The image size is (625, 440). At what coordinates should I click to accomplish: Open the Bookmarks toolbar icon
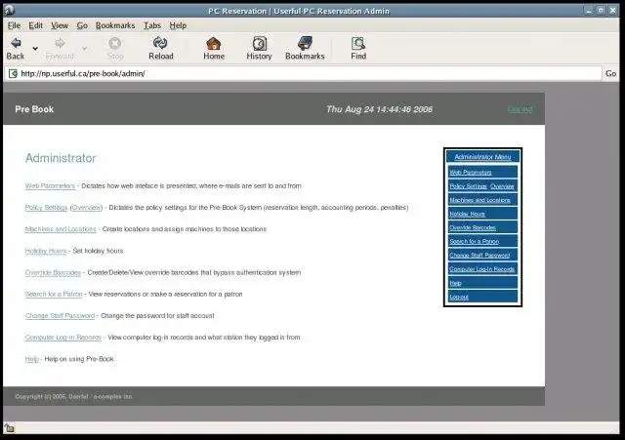click(305, 43)
